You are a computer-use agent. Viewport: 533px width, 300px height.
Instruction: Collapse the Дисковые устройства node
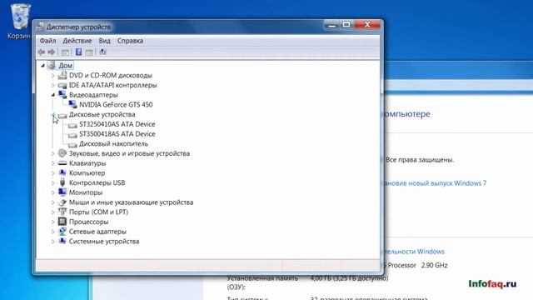pyautogui.click(x=53, y=115)
